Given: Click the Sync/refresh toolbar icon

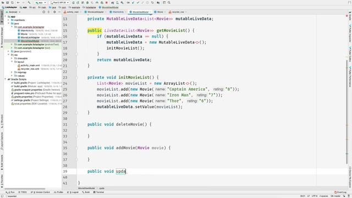Looking at the screenshot, I should tap(12, 3).
